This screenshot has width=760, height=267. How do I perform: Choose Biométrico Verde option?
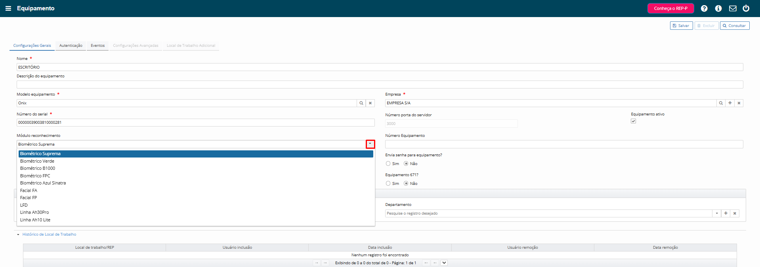click(196, 161)
